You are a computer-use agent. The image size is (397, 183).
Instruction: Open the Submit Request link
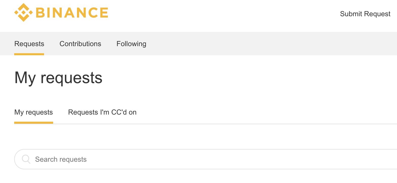(x=365, y=14)
